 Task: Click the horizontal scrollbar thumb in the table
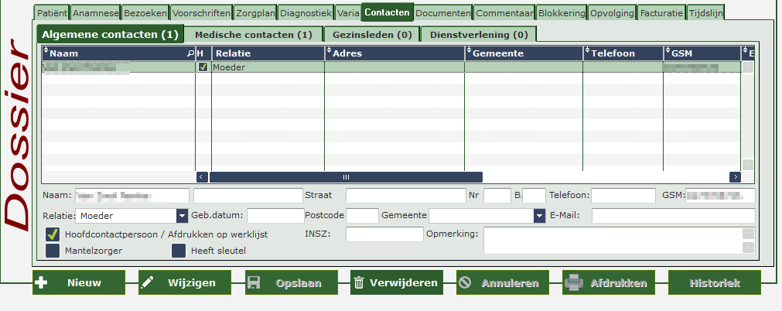point(346,177)
